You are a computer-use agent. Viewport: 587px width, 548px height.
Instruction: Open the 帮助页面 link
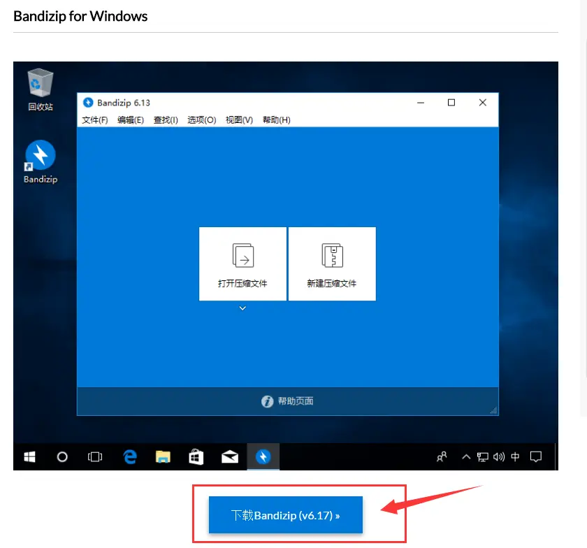[296, 401]
